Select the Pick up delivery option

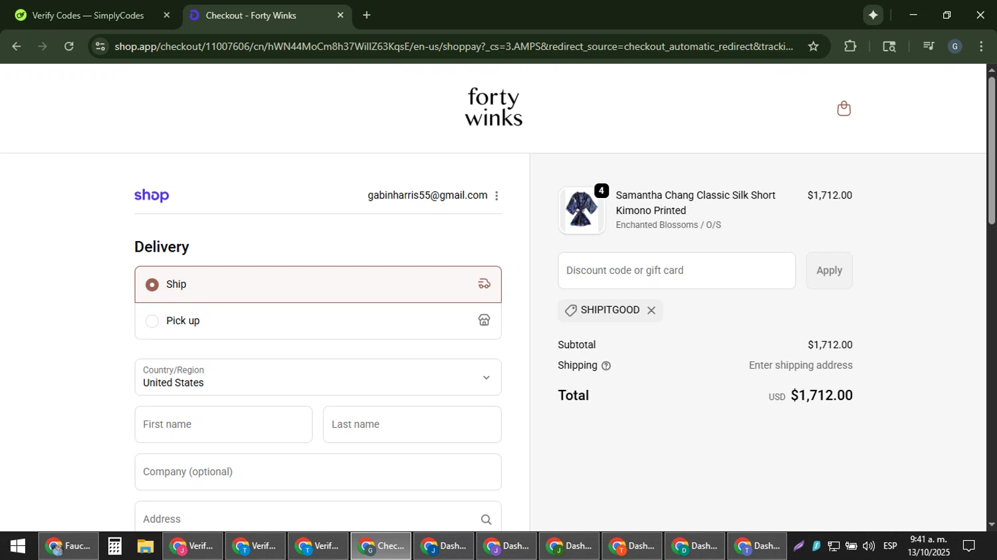318,321
